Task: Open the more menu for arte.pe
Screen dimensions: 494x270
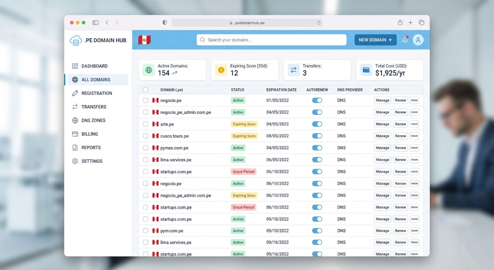Action: click(x=414, y=124)
